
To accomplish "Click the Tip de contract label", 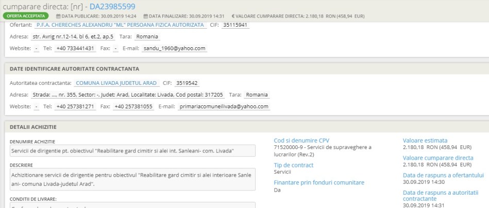I will pyautogui.click(x=294, y=165).
